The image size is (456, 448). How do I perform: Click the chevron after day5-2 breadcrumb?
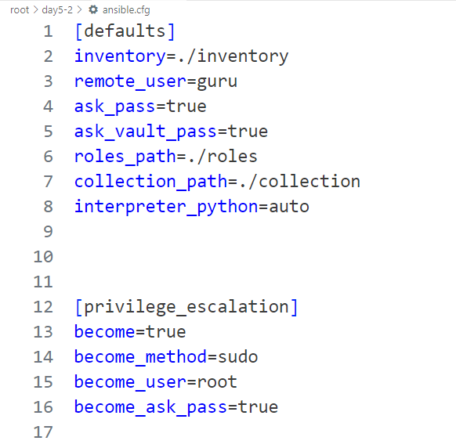[x=79, y=10]
